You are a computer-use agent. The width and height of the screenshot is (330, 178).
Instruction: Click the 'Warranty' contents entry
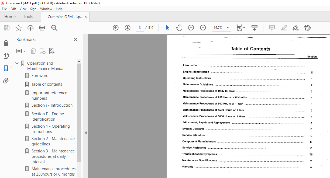[188, 167]
